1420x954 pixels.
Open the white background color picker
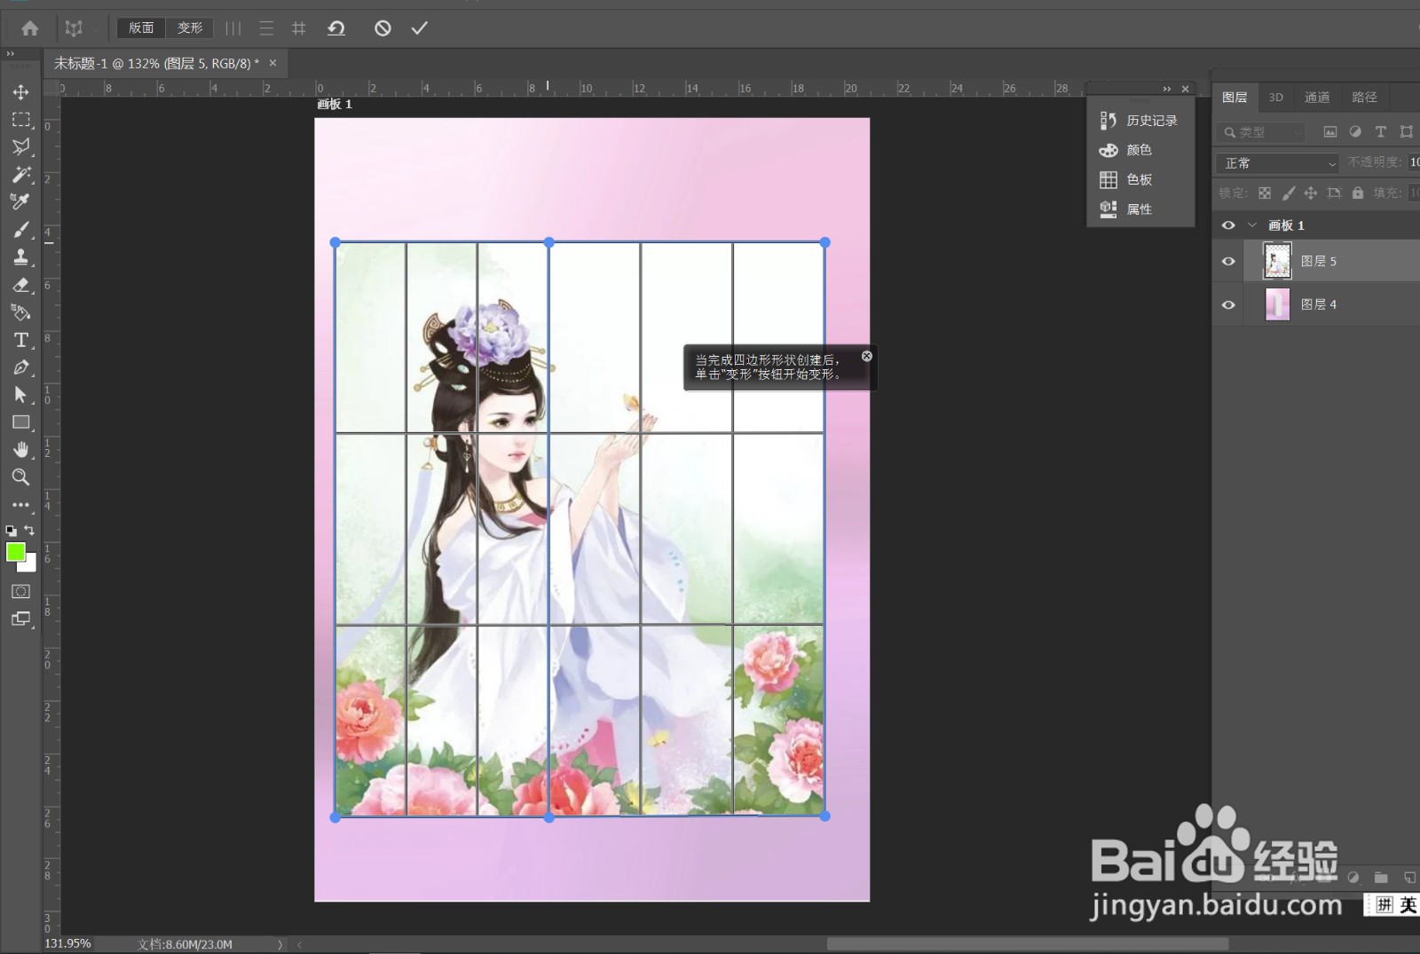pos(31,566)
